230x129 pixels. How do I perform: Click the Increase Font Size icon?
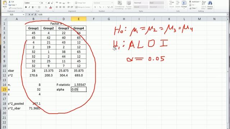[49, 3]
